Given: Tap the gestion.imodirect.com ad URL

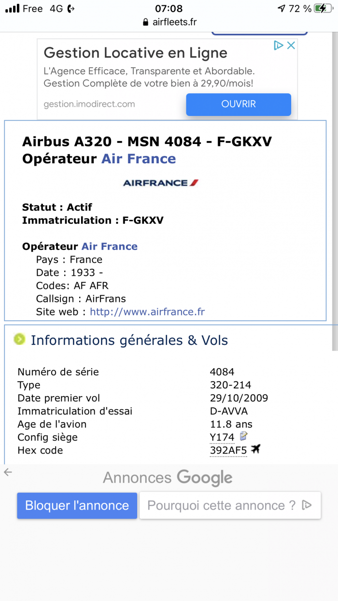Looking at the screenshot, I should [x=89, y=104].
